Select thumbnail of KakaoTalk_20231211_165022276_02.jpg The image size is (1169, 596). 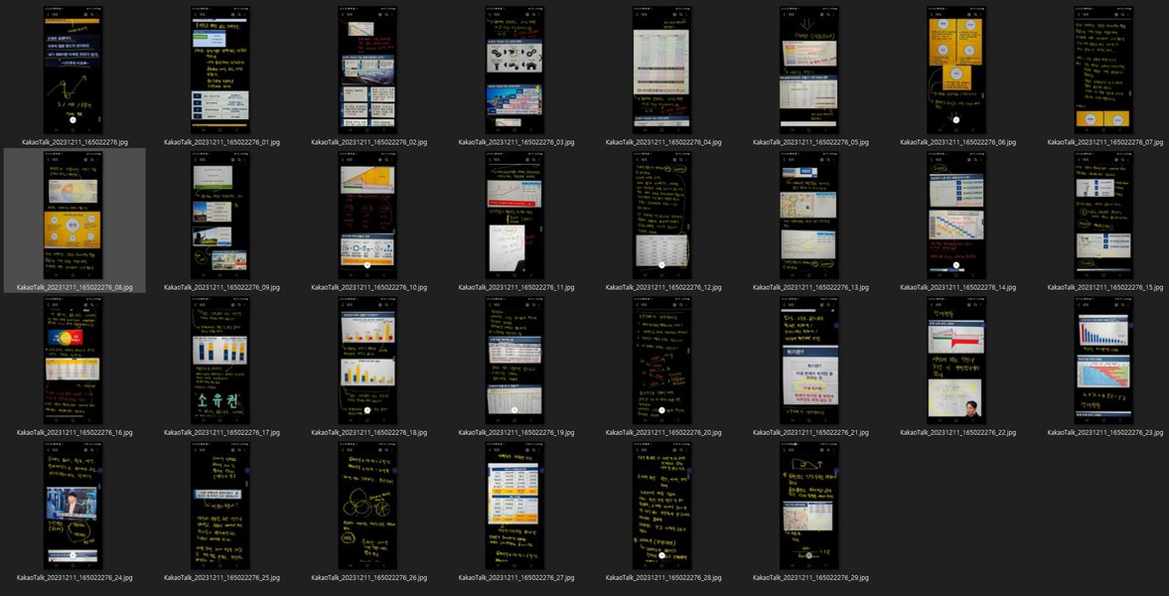[x=367, y=71]
